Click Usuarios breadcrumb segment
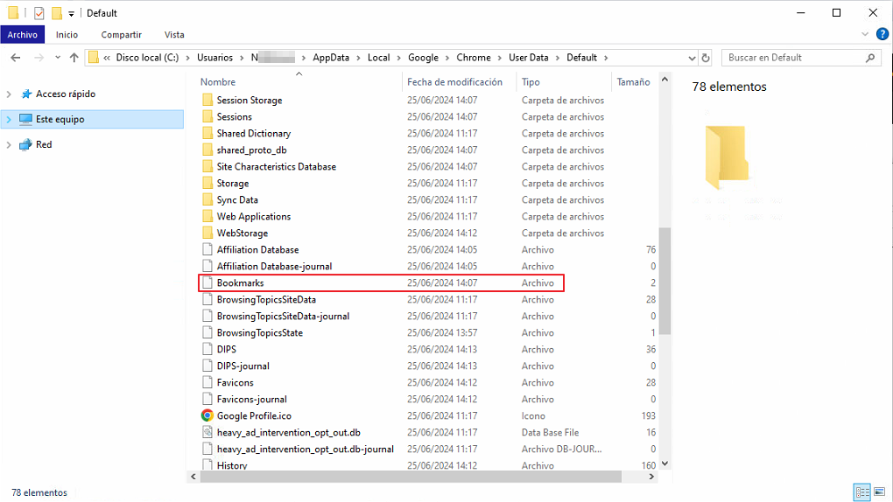This screenshot has height=502, width=893. coord(214,58)
